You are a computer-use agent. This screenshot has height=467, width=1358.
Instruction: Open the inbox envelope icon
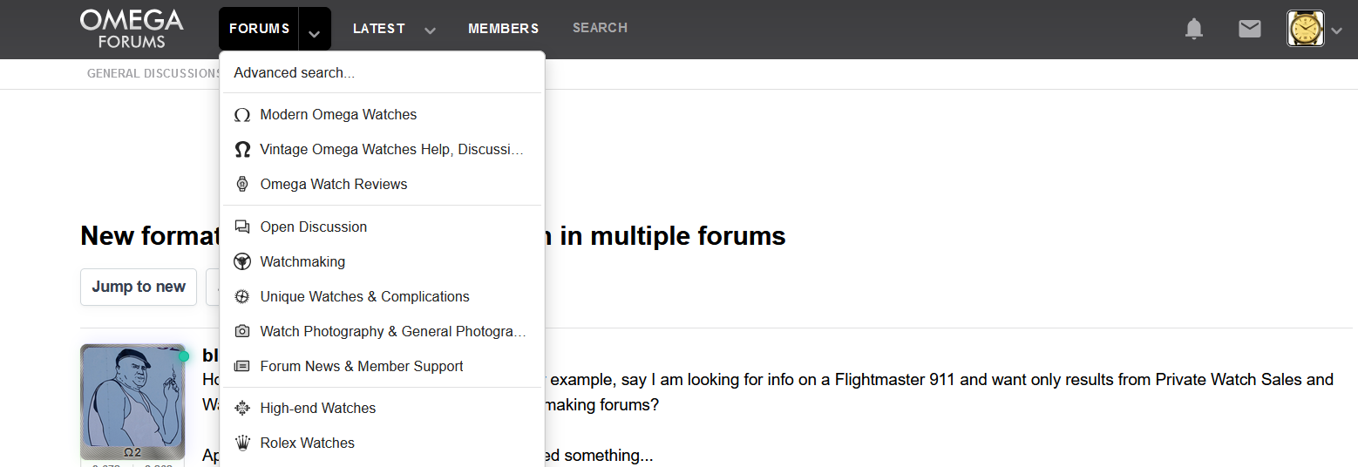1249,29
